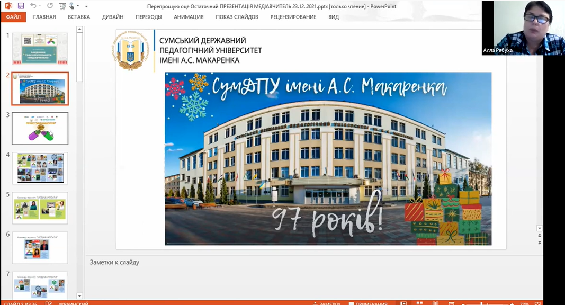Click the slide panel scrollbar thumb
The image size is (565, 305).
(79, 57)
